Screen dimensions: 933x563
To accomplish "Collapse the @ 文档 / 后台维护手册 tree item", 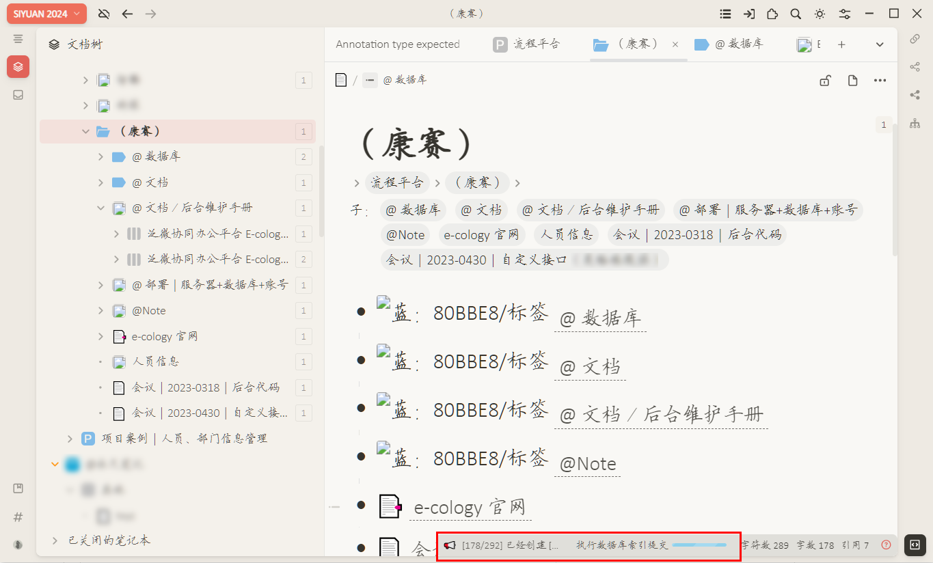I will tap(100, 208).
